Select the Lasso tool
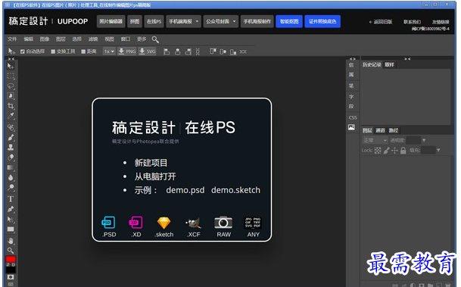461x287 pixels. [11, 86]
